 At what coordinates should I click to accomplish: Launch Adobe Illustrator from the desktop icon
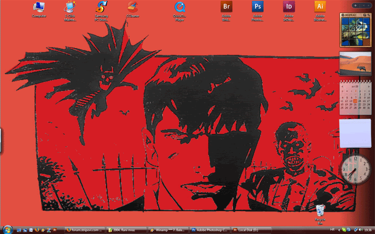[x=320, y=11]
